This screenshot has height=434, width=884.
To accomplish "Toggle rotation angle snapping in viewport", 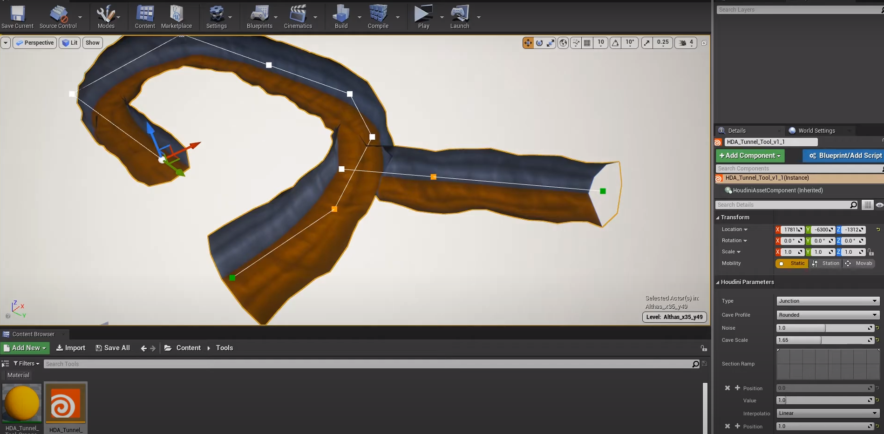I will [615, 43].
